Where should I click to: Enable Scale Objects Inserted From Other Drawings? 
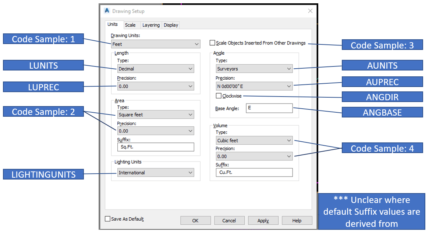(212, 42)
